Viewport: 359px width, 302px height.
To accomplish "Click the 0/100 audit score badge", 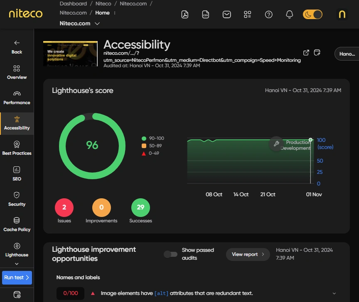I will pos(71,293).
